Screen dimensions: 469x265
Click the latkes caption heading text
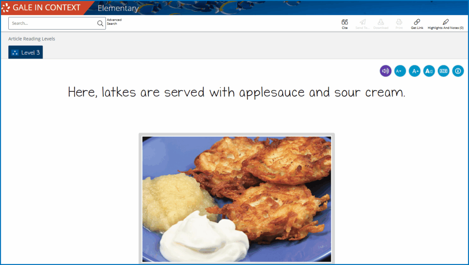(x=236, y=92)
